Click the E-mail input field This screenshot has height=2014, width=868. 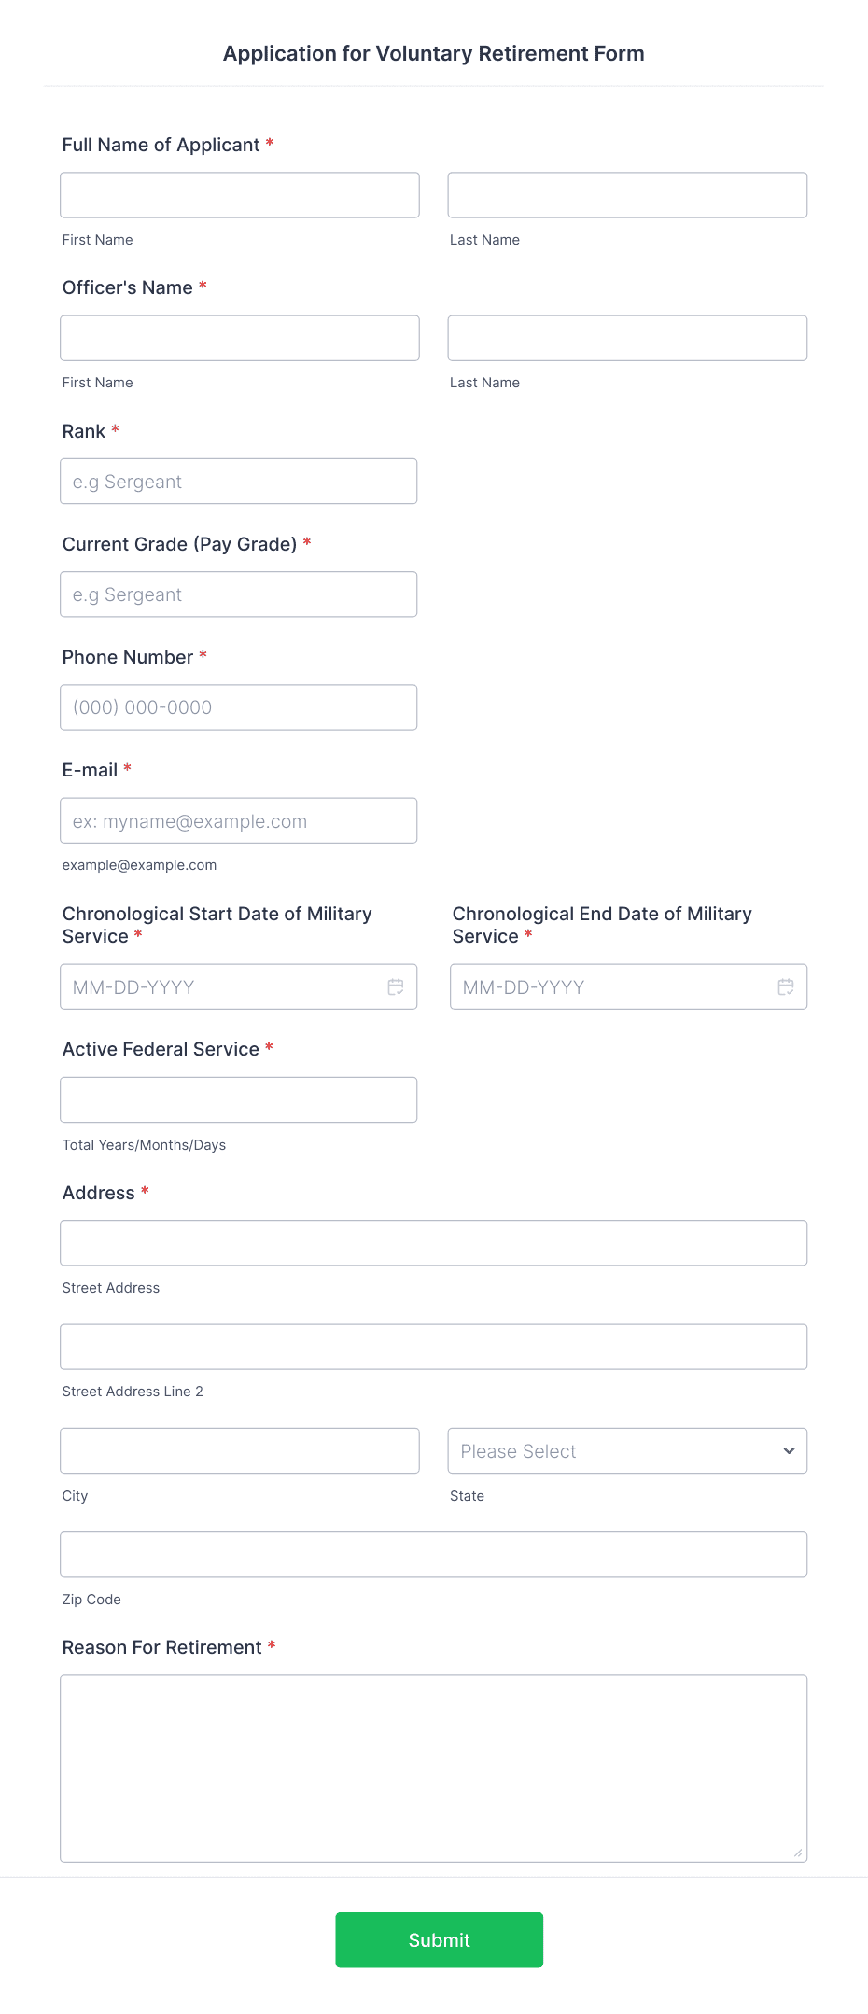click(239, 820)
